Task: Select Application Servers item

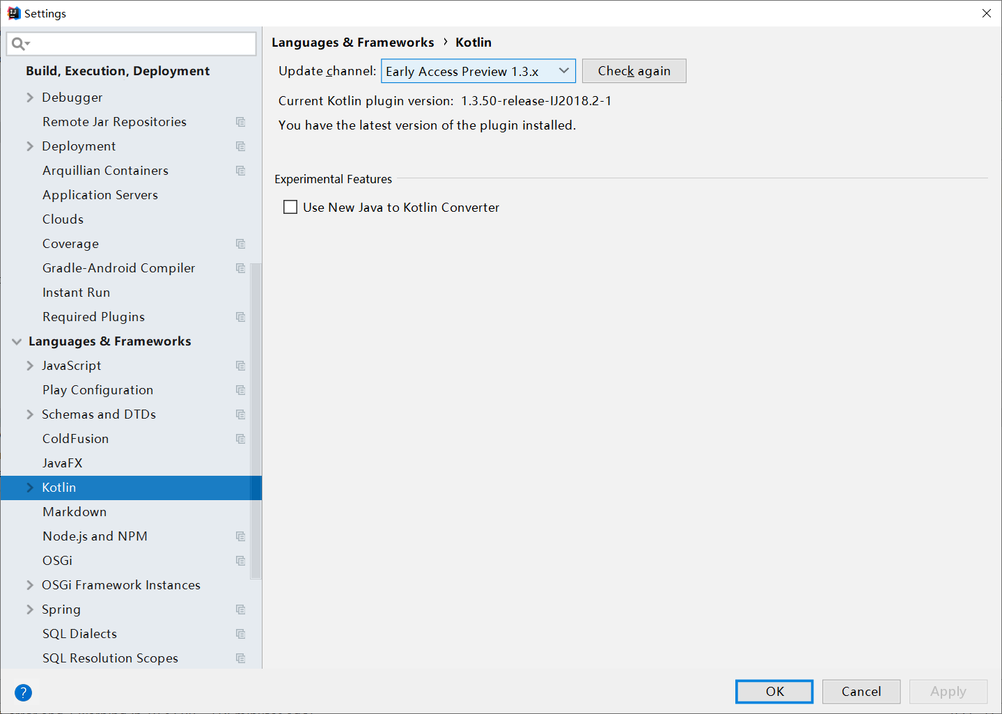Action: (x=100, y=195)
